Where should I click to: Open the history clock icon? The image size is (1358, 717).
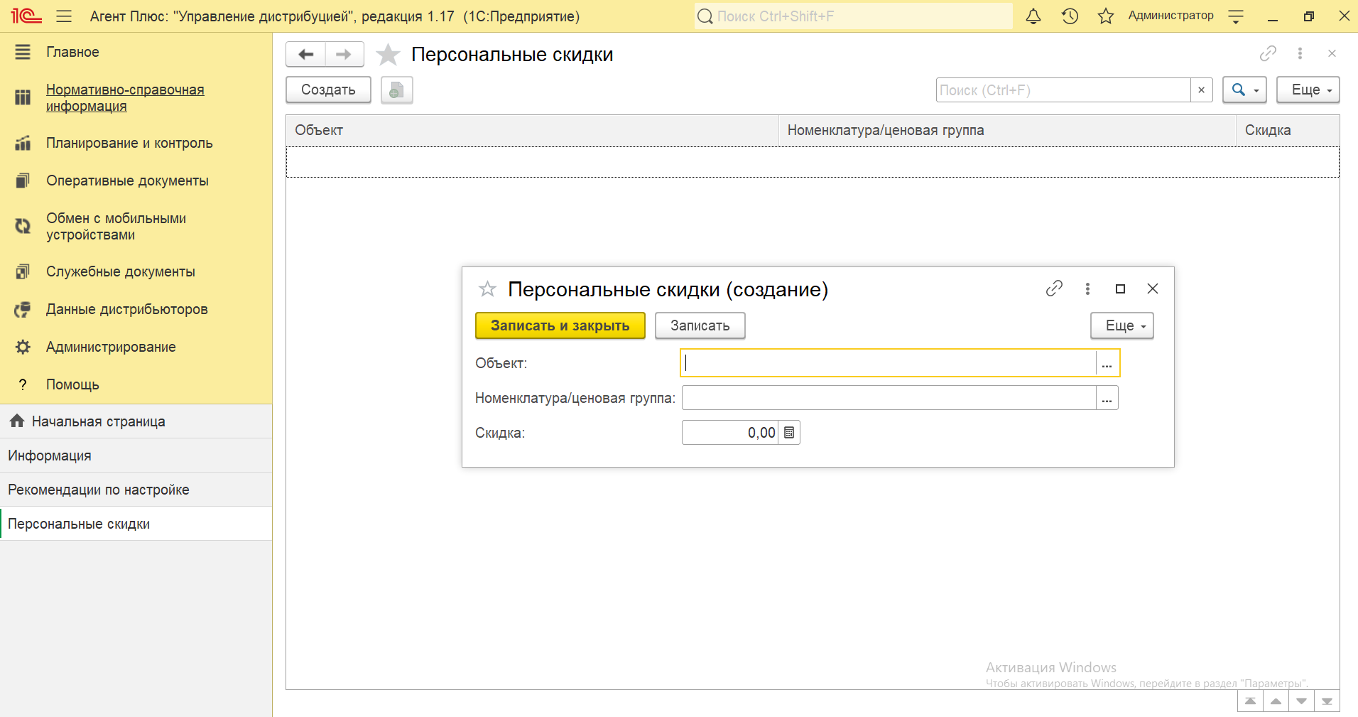click(x=1070, y=16)
